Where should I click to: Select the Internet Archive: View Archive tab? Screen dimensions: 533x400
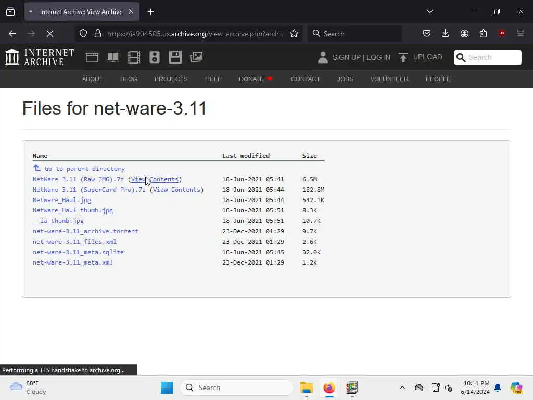click(82, 12)
